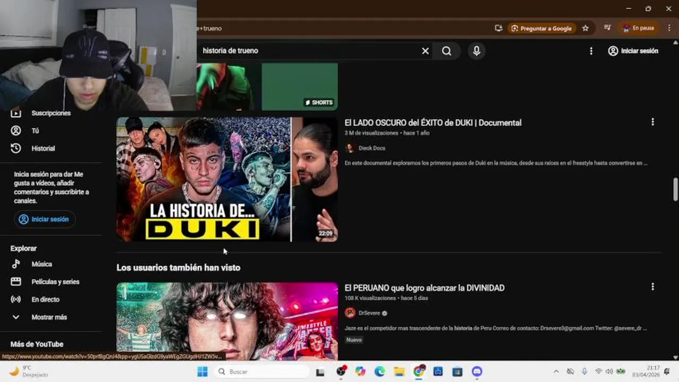
Task: Open Task View on the taskbar
Action: [x=320, y=372]
